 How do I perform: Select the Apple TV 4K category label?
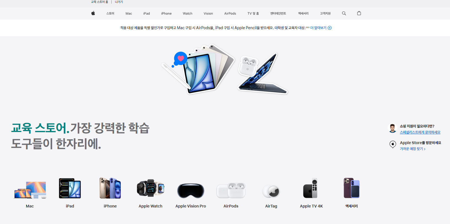(x=311, y=206)
